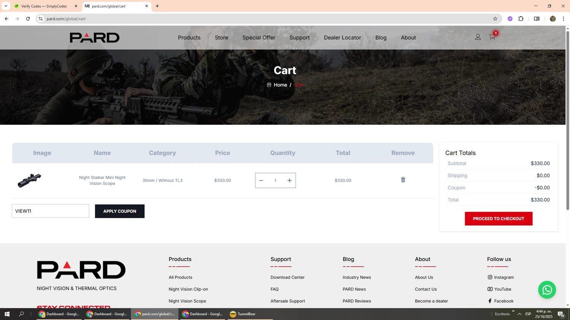Open the Chrome three-dot menu

[564, 19]
